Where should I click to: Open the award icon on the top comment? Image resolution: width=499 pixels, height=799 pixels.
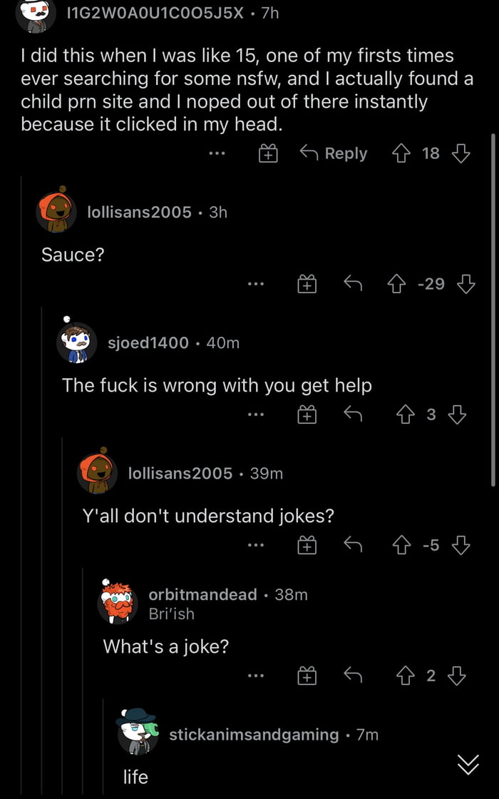[x=267, y=153]
